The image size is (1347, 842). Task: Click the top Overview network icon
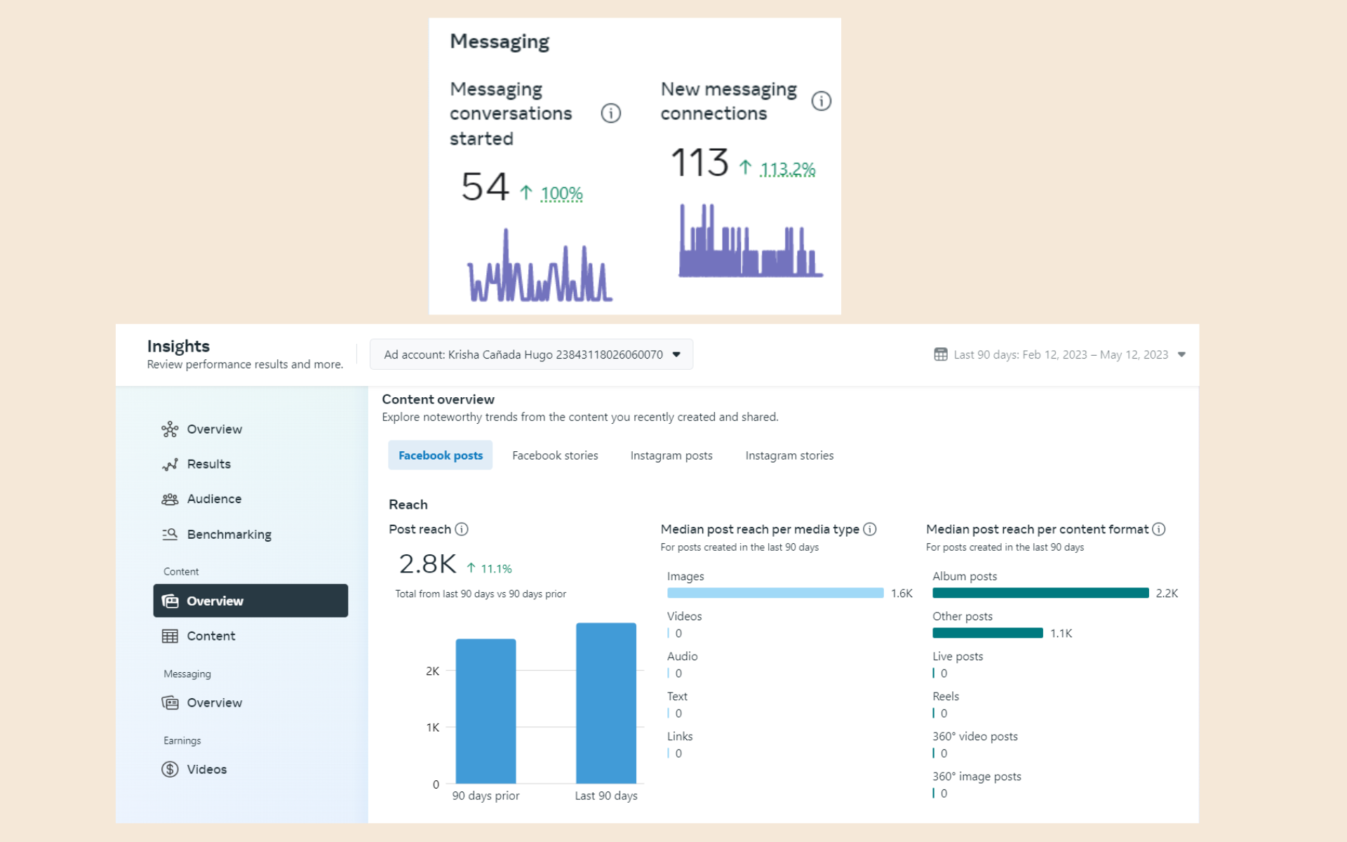(170, 429)
